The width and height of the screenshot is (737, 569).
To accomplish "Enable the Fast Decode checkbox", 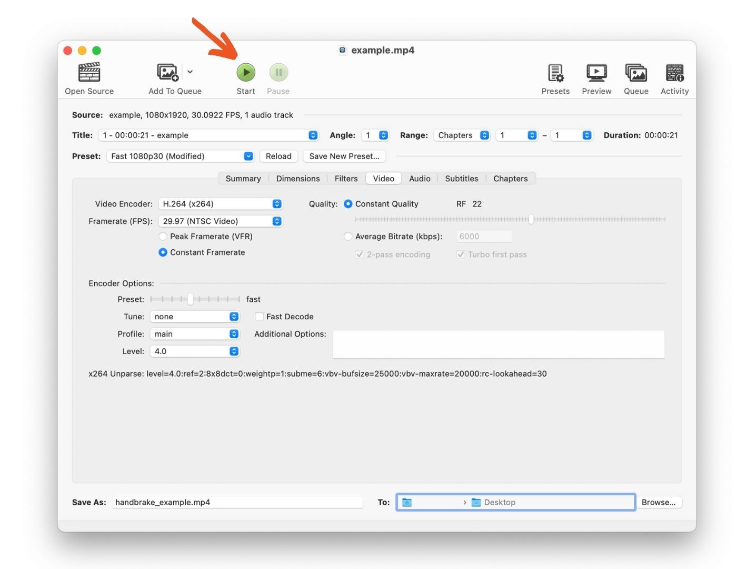I will pyautogui.click(x=259, y=317).
